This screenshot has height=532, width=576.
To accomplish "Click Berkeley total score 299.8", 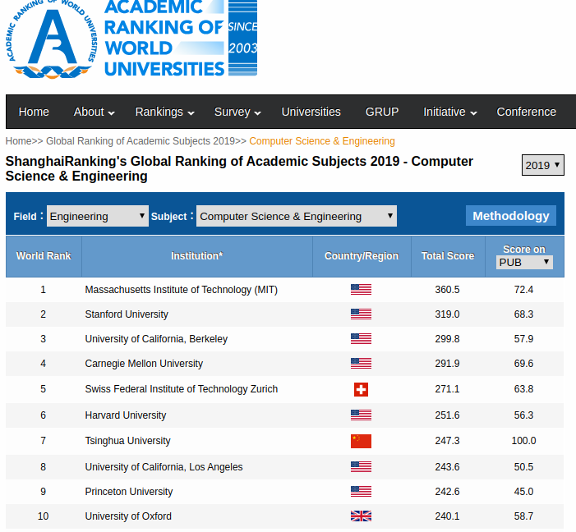I will click(x=447, y=339).
